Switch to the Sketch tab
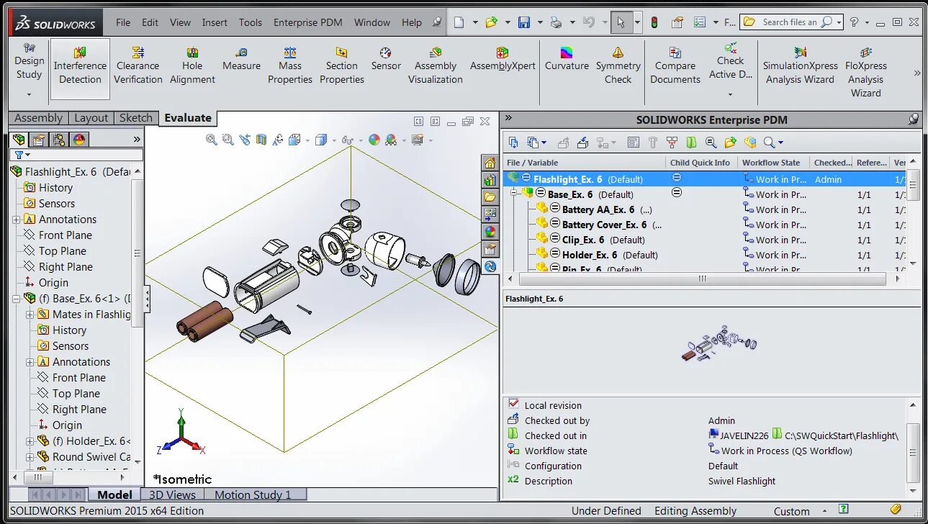Screen dimensions: 928x524 point(136,118)
